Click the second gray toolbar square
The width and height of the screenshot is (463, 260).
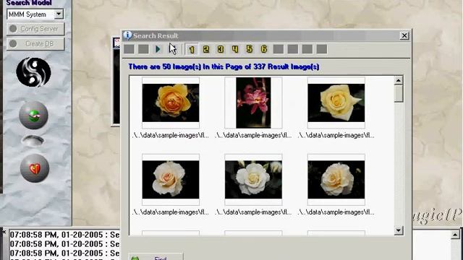pos(143,49)
